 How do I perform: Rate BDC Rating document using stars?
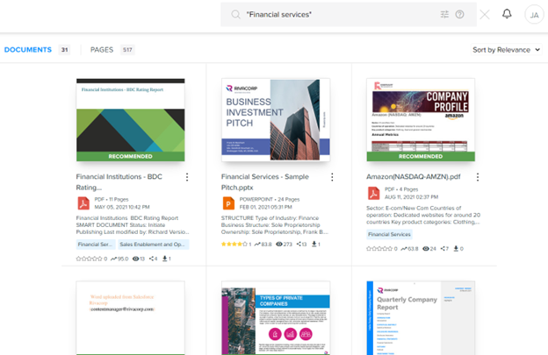90,259
